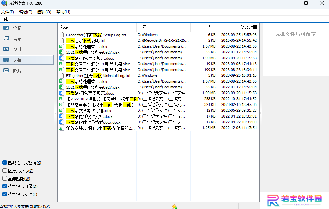The image size is (329, 209).
Task: Select the 图片 picture category icon
Action: pos(6,70)
